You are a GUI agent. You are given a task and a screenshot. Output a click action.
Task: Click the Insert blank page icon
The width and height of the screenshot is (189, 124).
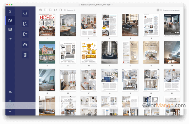[25, 24]
